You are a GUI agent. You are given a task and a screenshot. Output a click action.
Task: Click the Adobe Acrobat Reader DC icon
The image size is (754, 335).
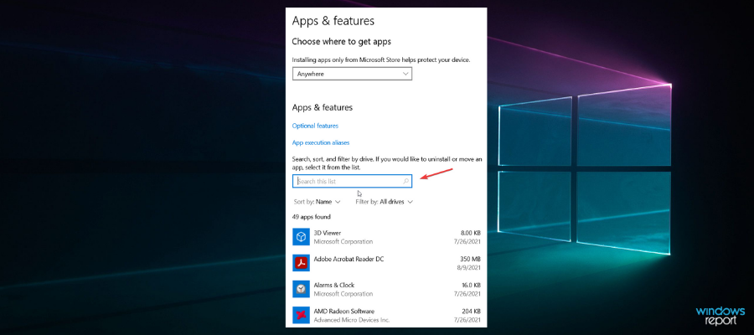301,262
